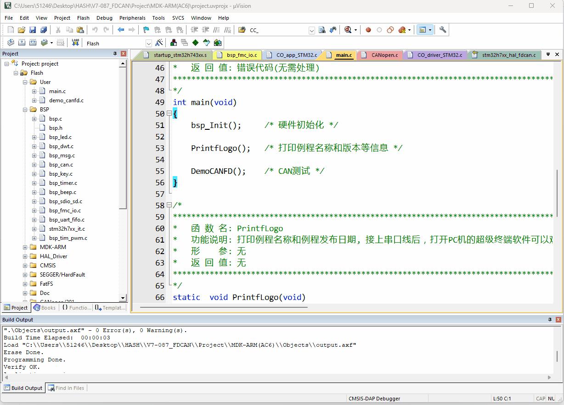
Task: Toggle the Project panel pin icon
Action: pos(115,54)
